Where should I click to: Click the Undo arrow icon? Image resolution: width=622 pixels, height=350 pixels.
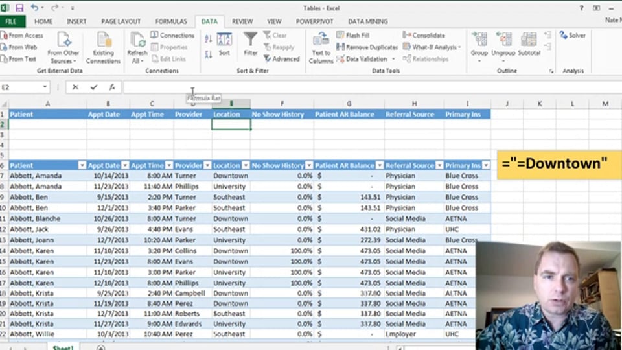point(34,8)
